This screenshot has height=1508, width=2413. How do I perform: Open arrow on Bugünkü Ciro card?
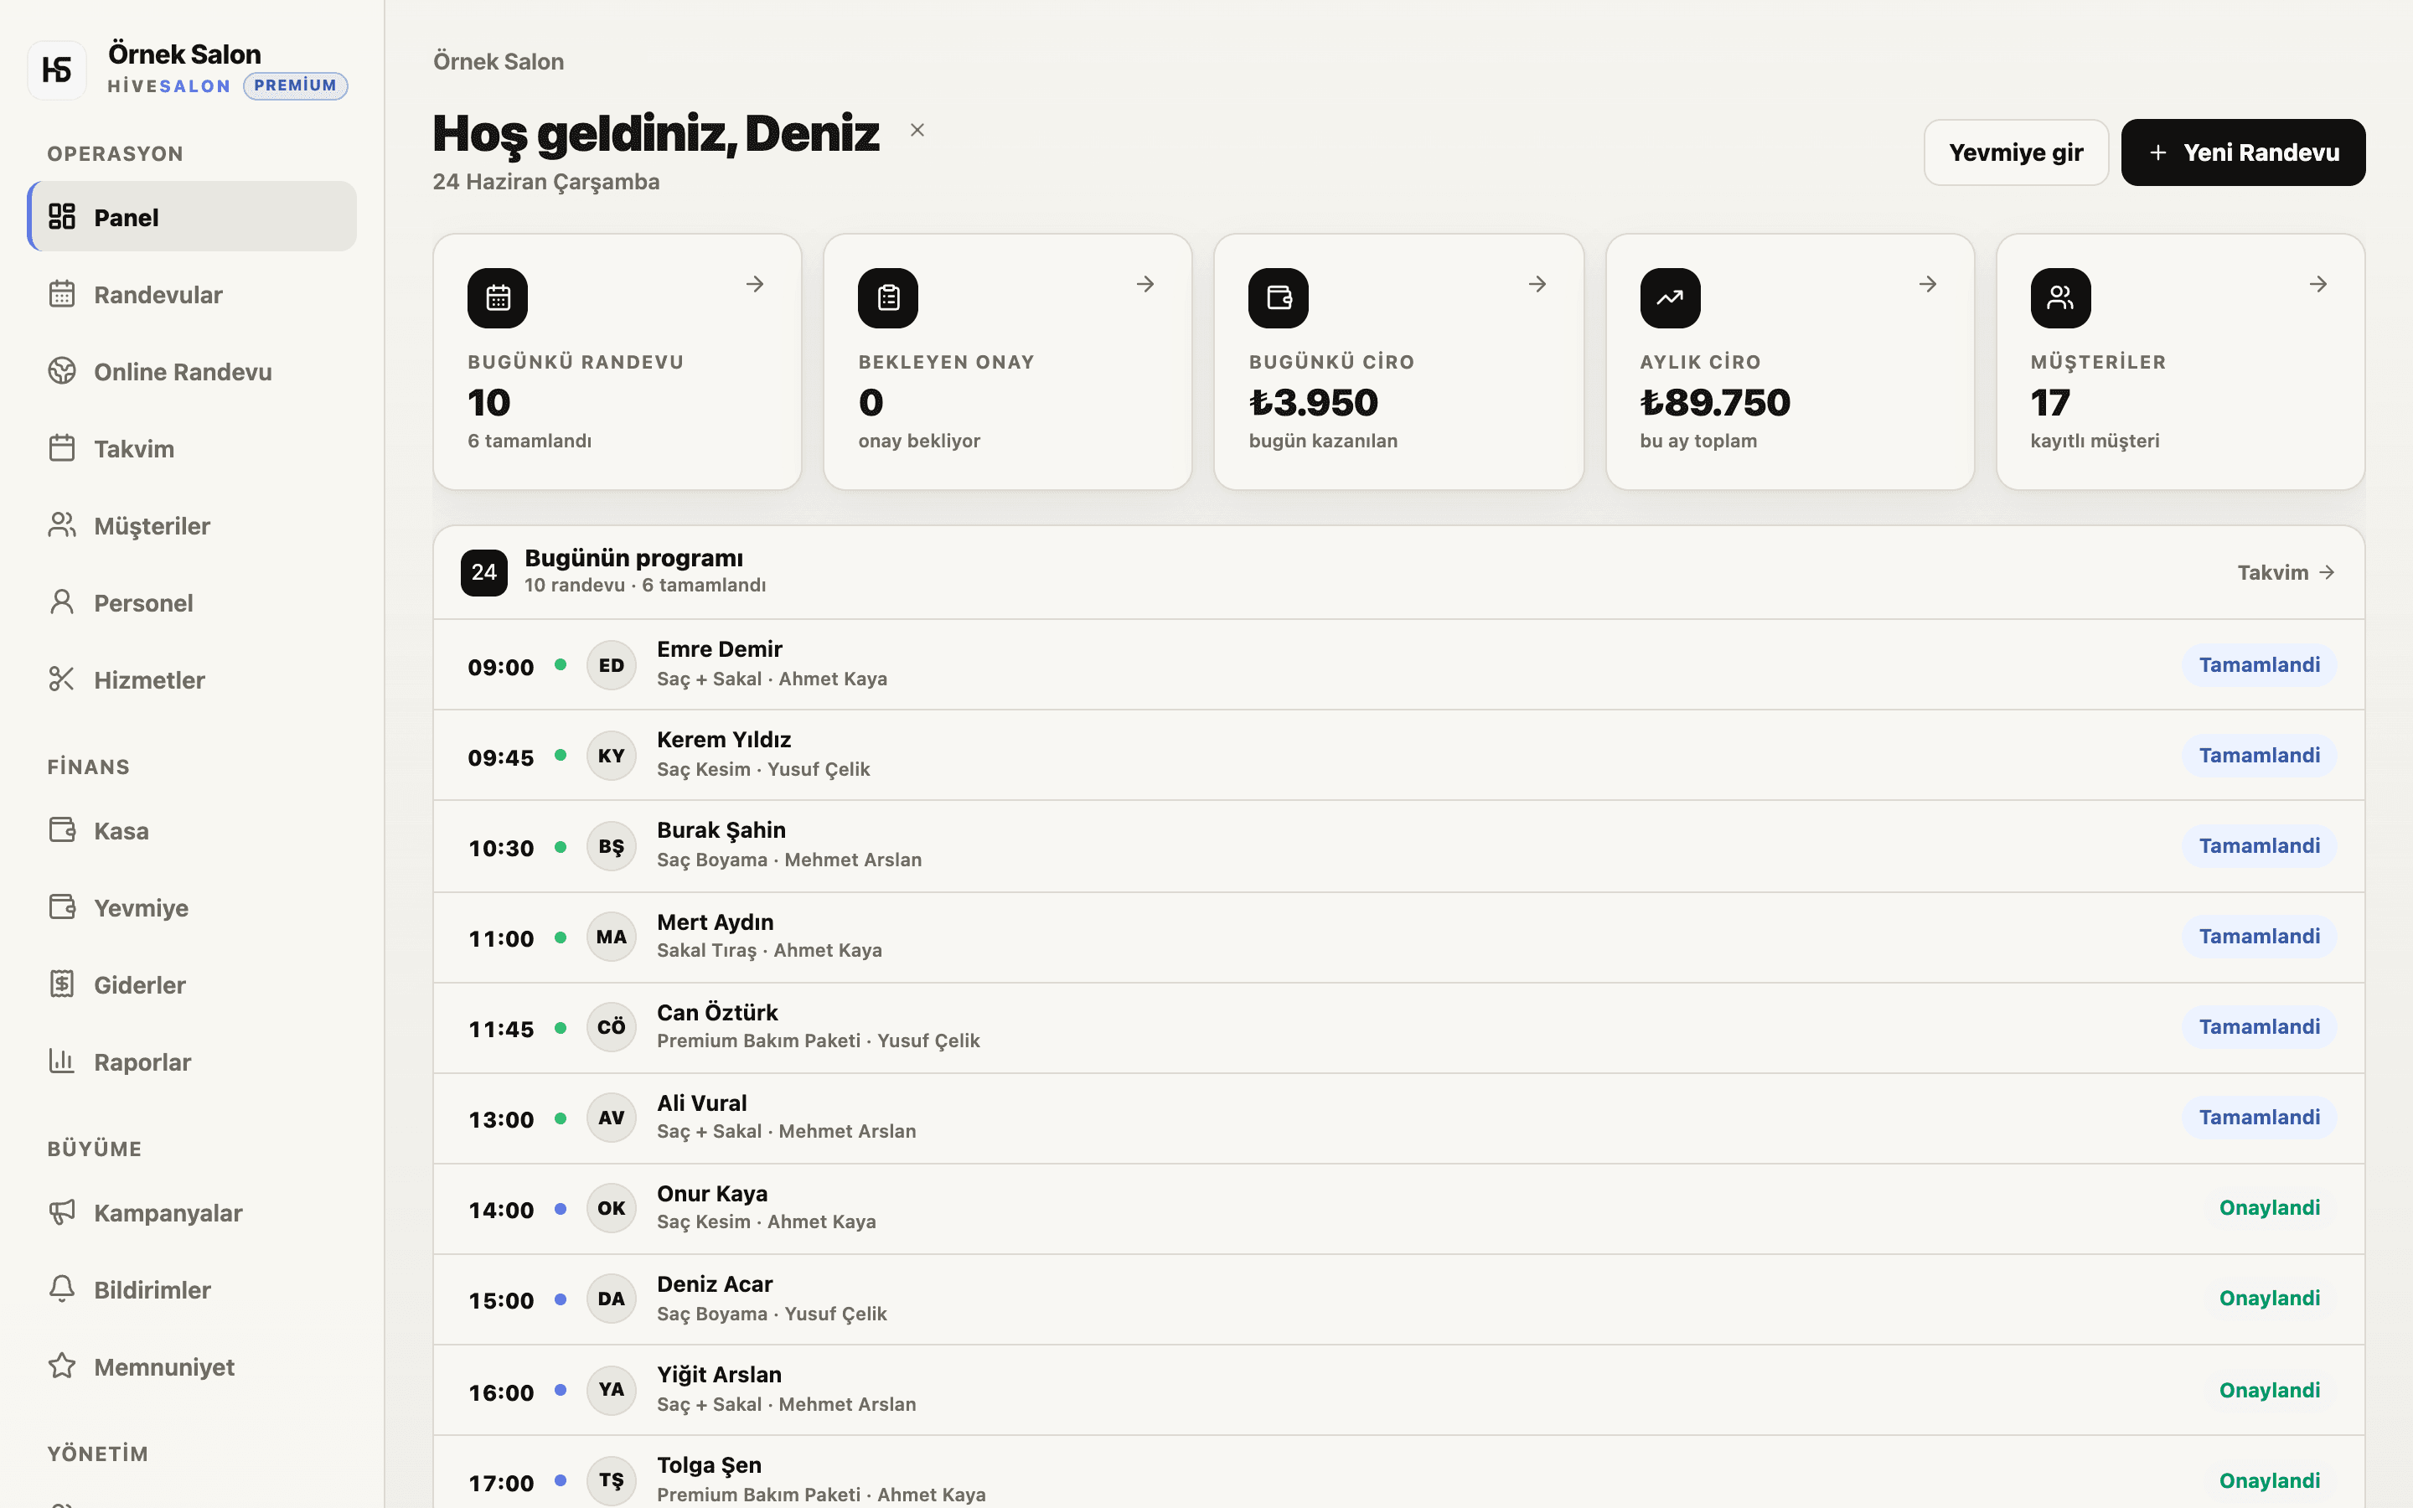pyautogui.click(x=1537, y=284)
